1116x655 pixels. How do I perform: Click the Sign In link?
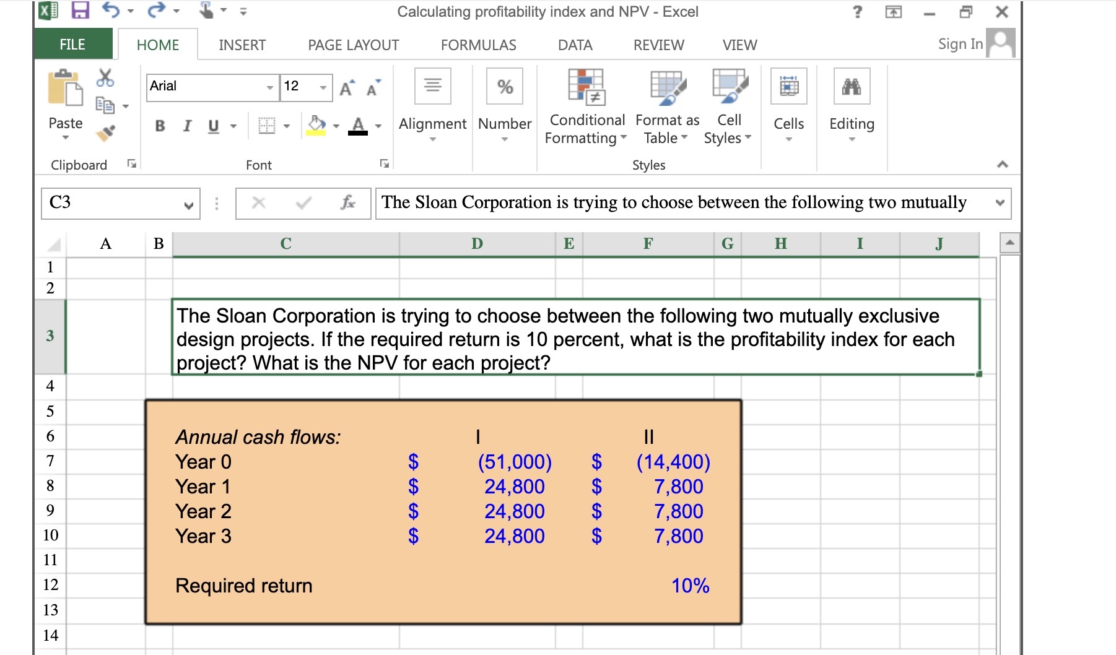coord(960,43)
